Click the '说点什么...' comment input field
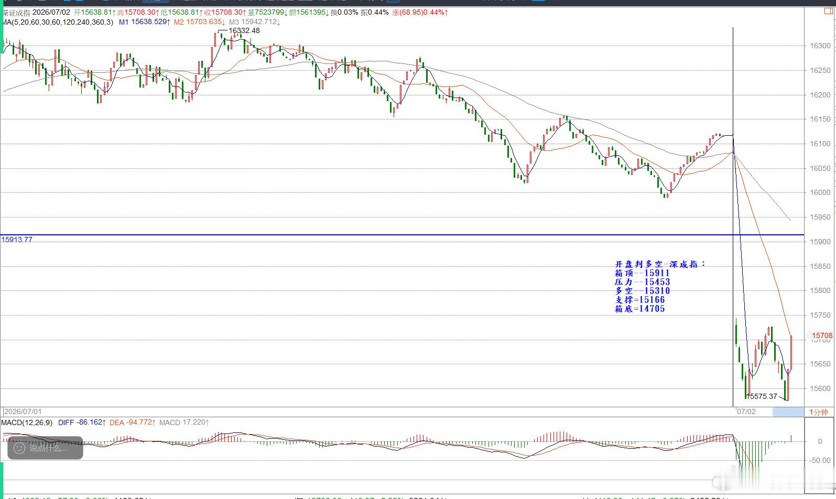Image resolution: width=836 pixels, height=499 pixels. pyautogui.click(x=45, y=448)
